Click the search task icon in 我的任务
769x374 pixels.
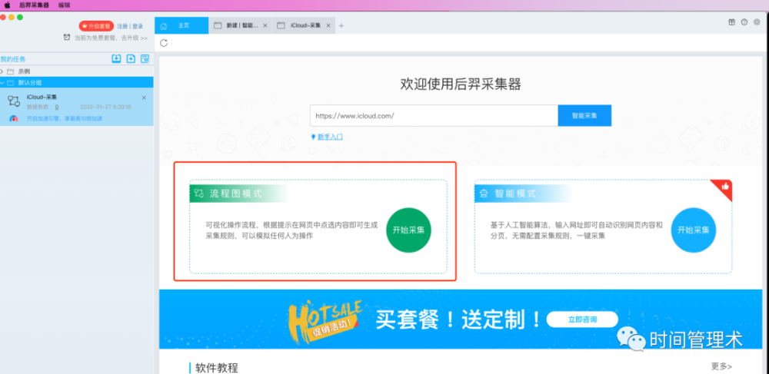pyautogui.click(x=145, y=58)
